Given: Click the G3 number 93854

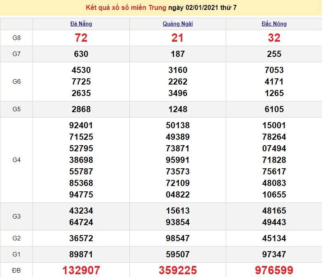Looking at the screenshot, I should [178, 222].
